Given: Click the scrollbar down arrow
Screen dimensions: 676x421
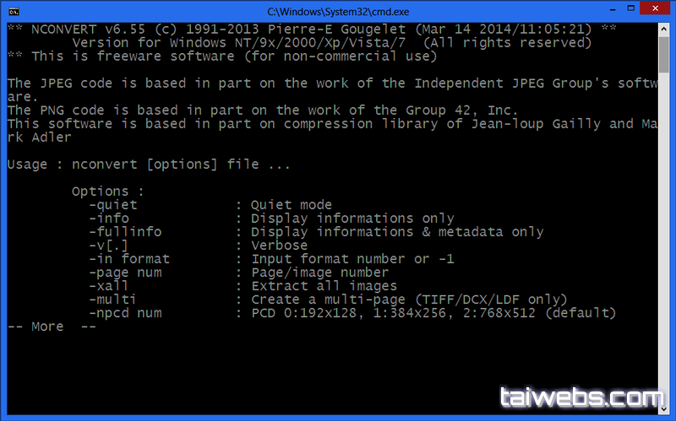Looking at the screenshot, I should click(663, 408).
